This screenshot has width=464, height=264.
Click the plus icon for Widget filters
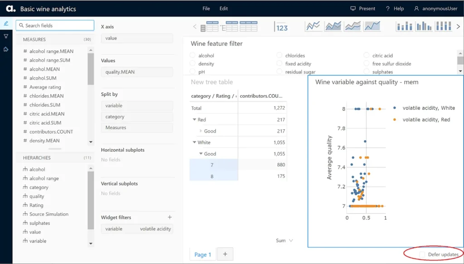169,217
